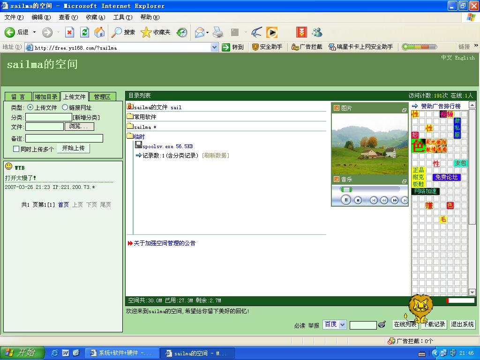Click the Refresh page toolbar icon
480x360 pixels.
pyautogui.click(x=84, y=32)
